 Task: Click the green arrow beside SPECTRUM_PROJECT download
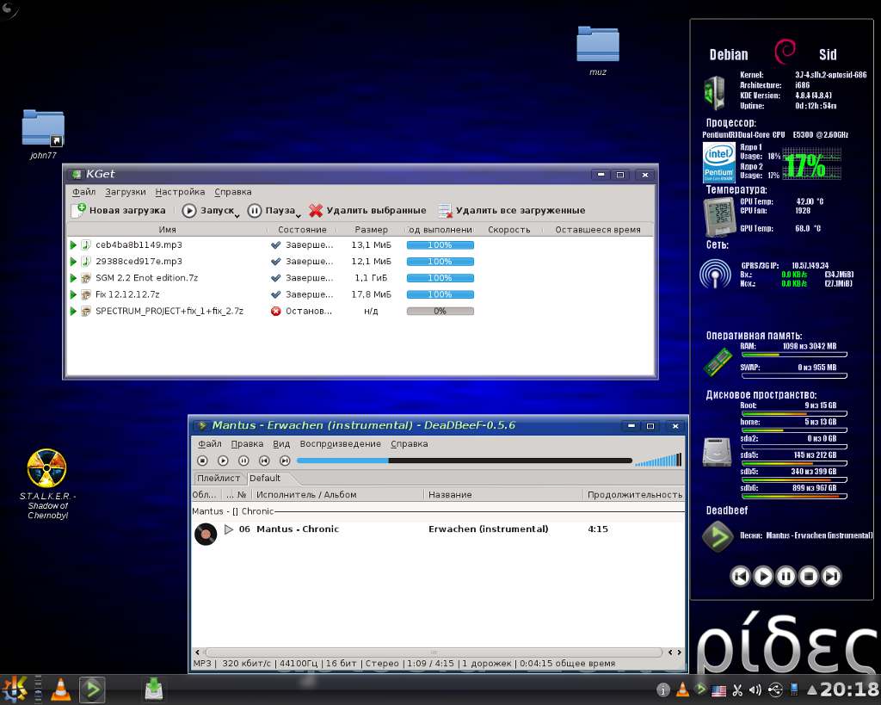coord(73,311)
